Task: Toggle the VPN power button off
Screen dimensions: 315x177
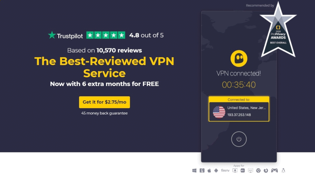Action: (x=239, y=139)
